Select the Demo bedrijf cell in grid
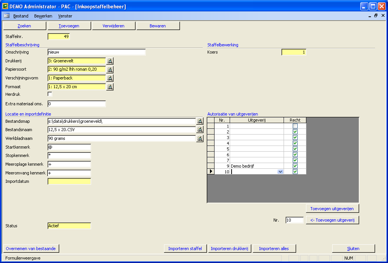The width and height of the screenshot is (388, 263). click(257, 166)
